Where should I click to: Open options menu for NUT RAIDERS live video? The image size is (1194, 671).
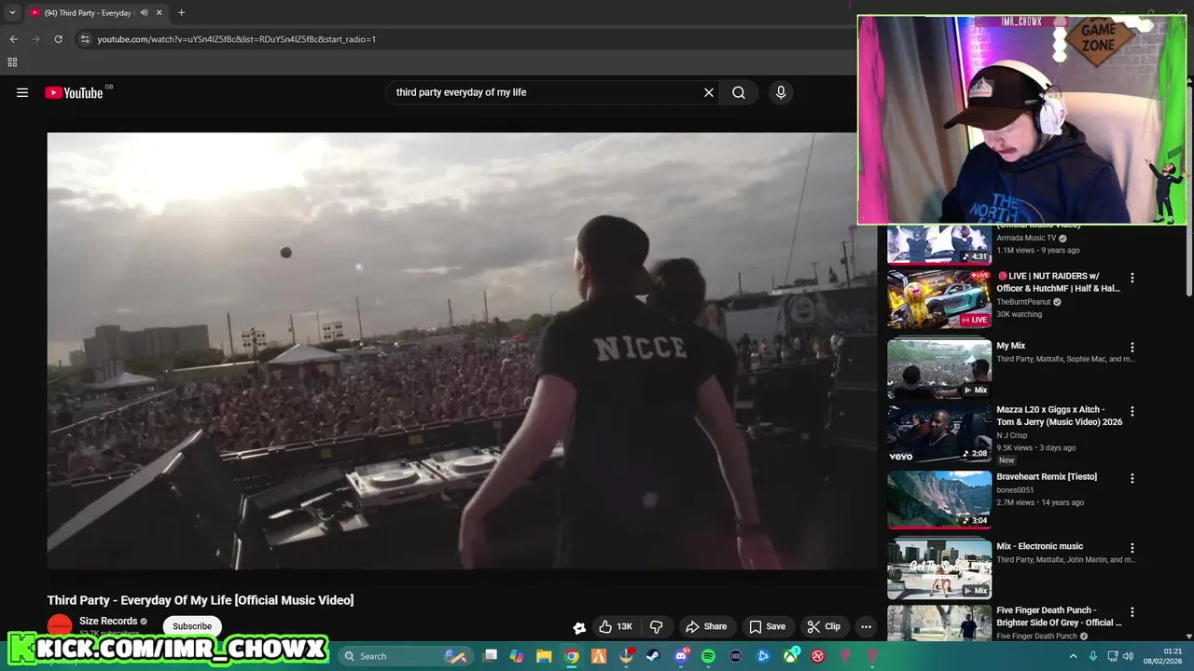point(1132,278)
